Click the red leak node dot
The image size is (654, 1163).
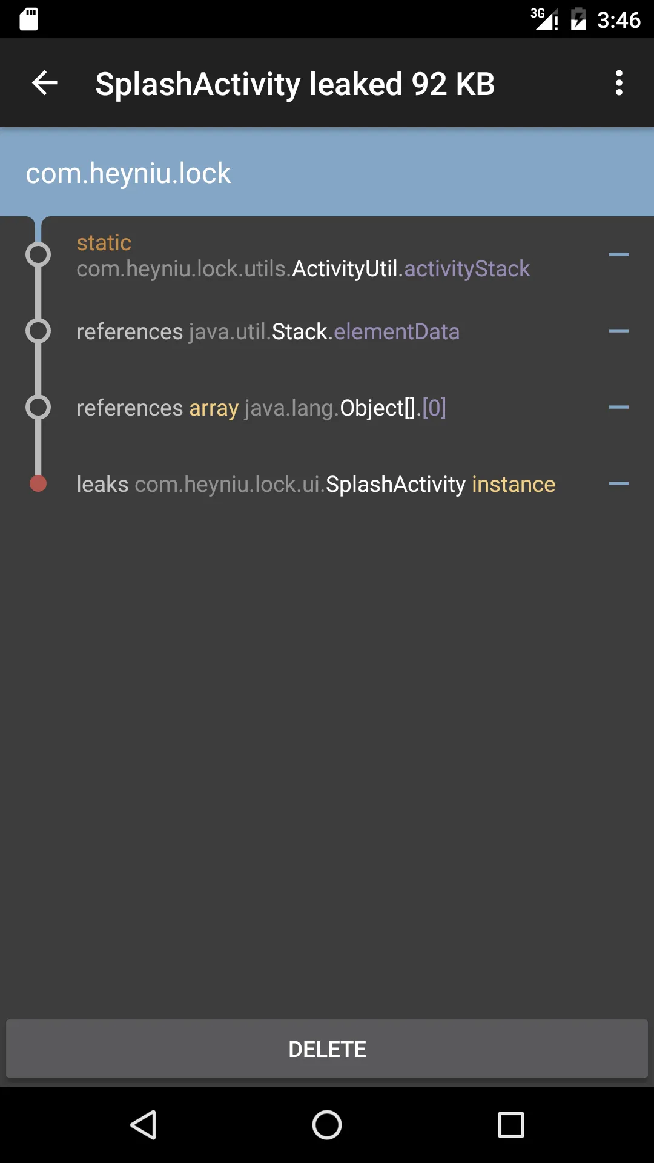pyautogui.click(x=38, y=484)
